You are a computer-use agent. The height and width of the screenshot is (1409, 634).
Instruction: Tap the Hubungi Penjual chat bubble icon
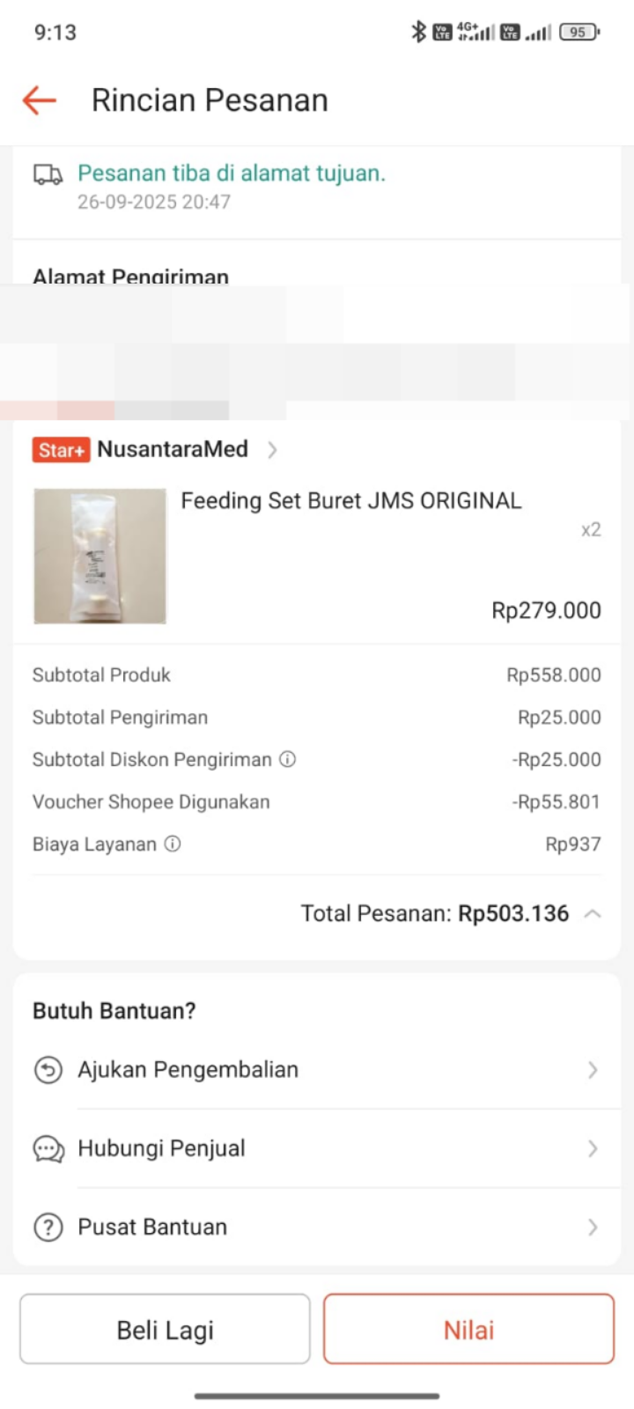pos(48,1148)
